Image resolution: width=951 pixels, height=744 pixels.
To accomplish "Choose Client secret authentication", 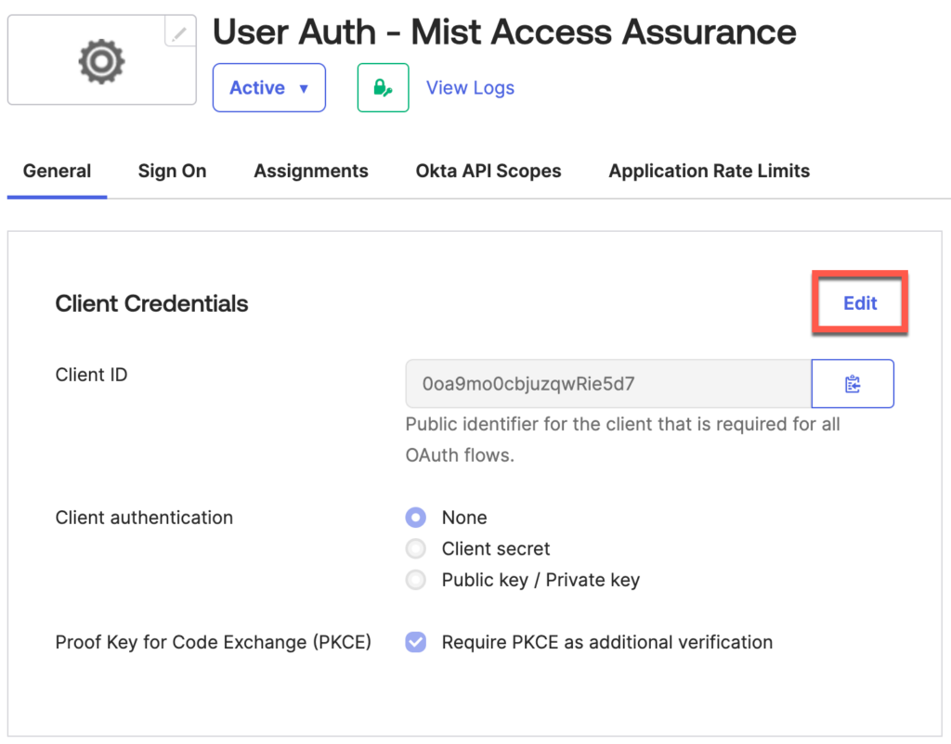I will tap(415, 548).
